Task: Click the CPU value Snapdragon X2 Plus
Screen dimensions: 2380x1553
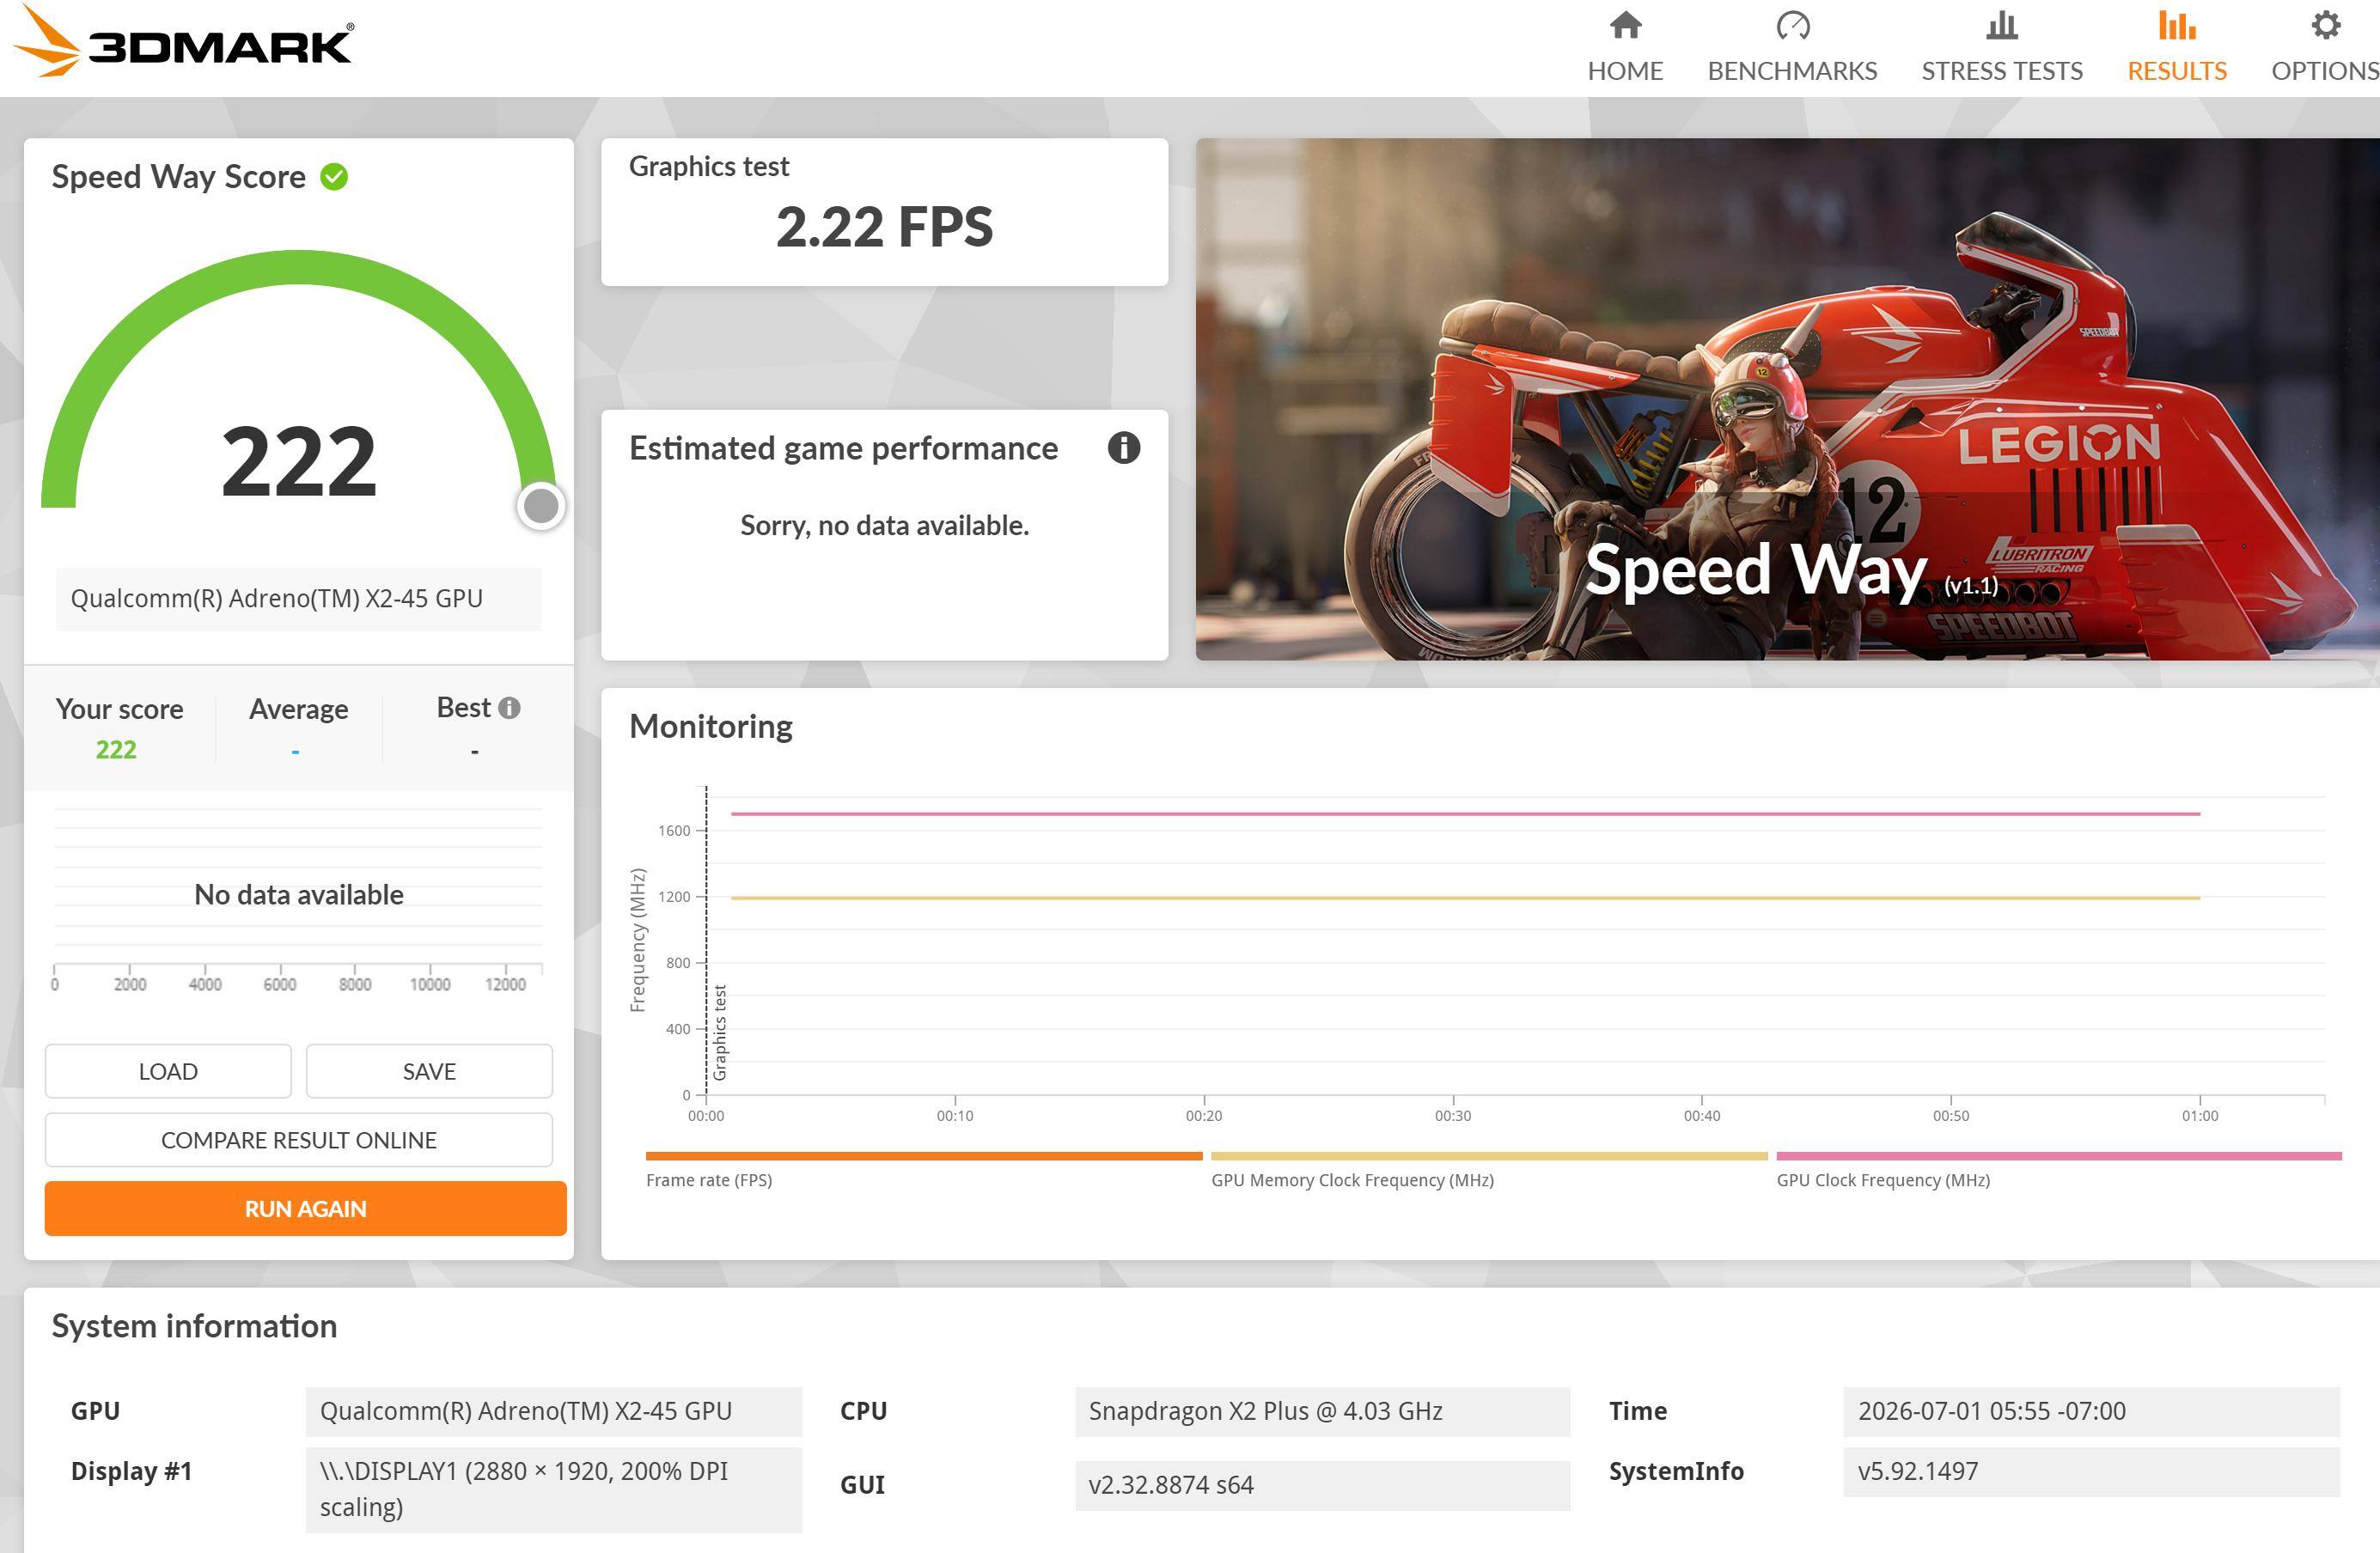Action: tap(1323, 1411)
